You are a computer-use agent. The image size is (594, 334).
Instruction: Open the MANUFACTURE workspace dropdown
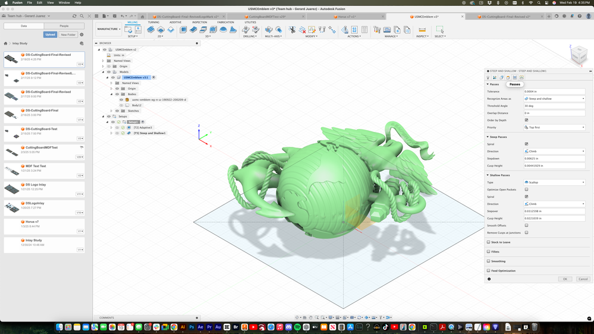pyautogui.click(x=108, y=29)
